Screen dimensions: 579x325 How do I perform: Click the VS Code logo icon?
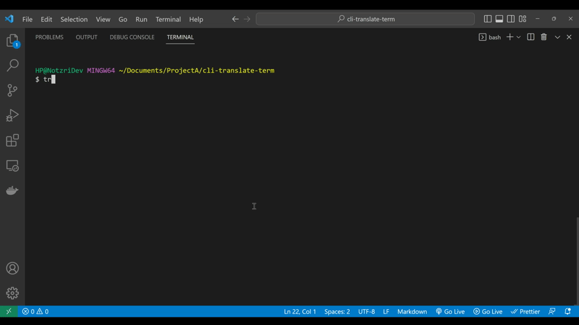(x=10, y=19)
